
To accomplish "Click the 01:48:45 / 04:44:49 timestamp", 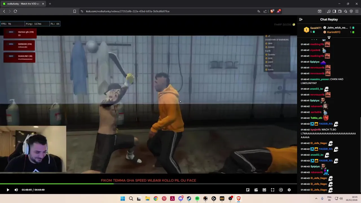I will (x=33, y=190).
